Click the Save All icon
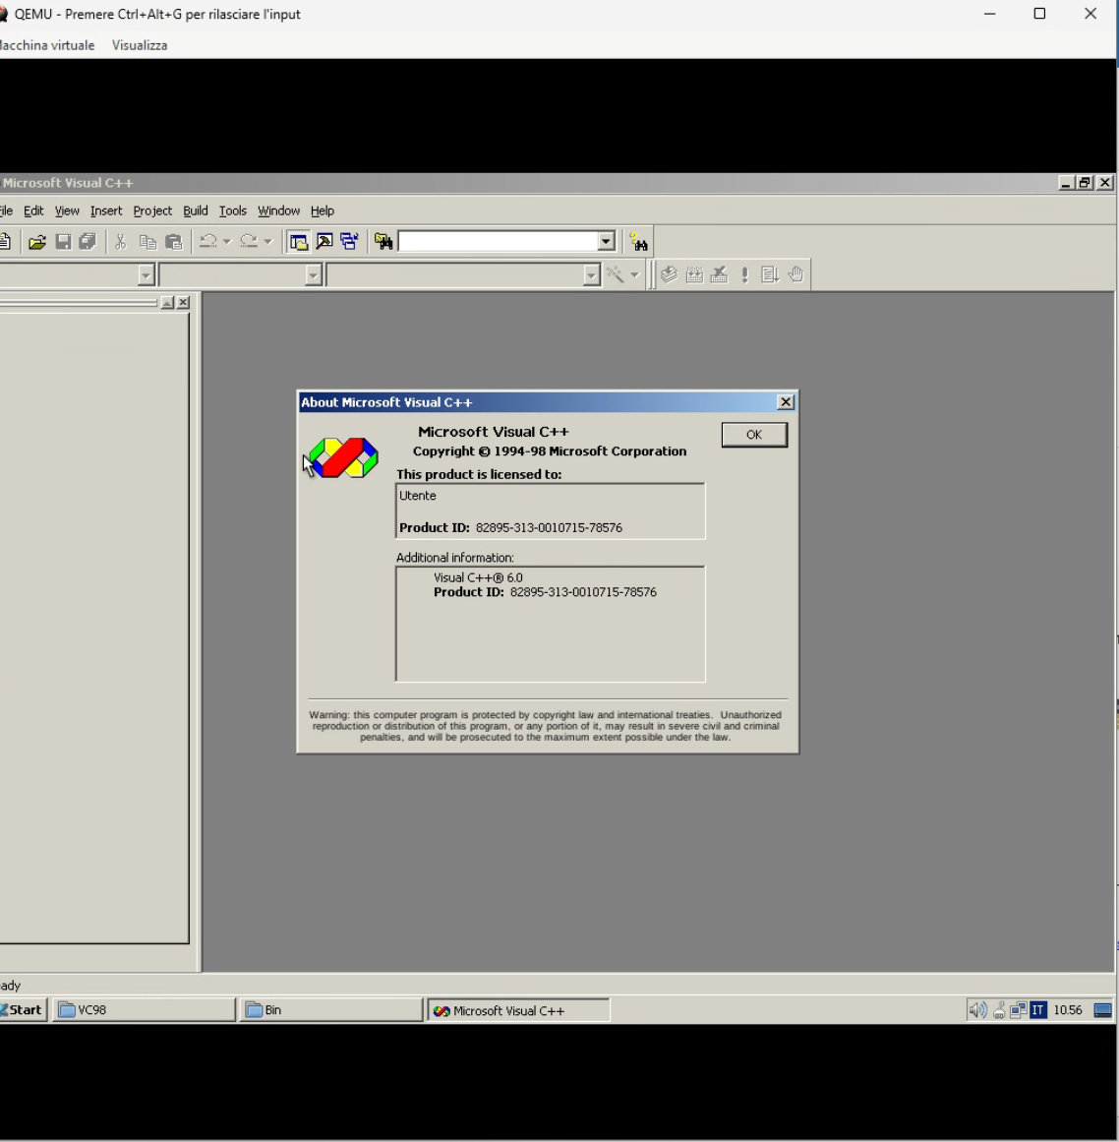The height and width of the screenshot is (1142, 1119). click(88, 242)
